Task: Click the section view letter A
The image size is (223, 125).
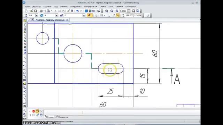Action: point(177,79)
